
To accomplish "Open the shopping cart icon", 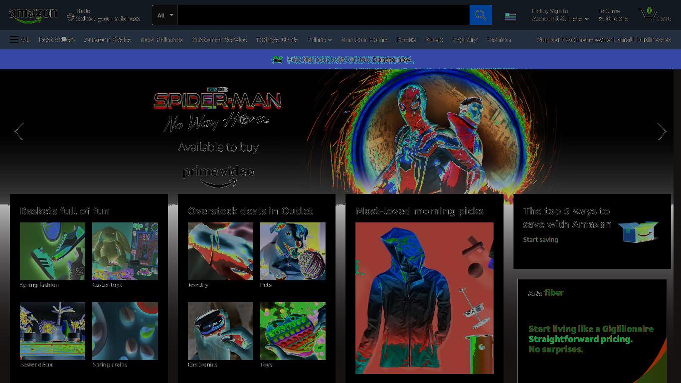I will 655,15.
